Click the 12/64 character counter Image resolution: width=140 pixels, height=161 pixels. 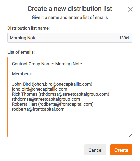[x=124, y=38]
